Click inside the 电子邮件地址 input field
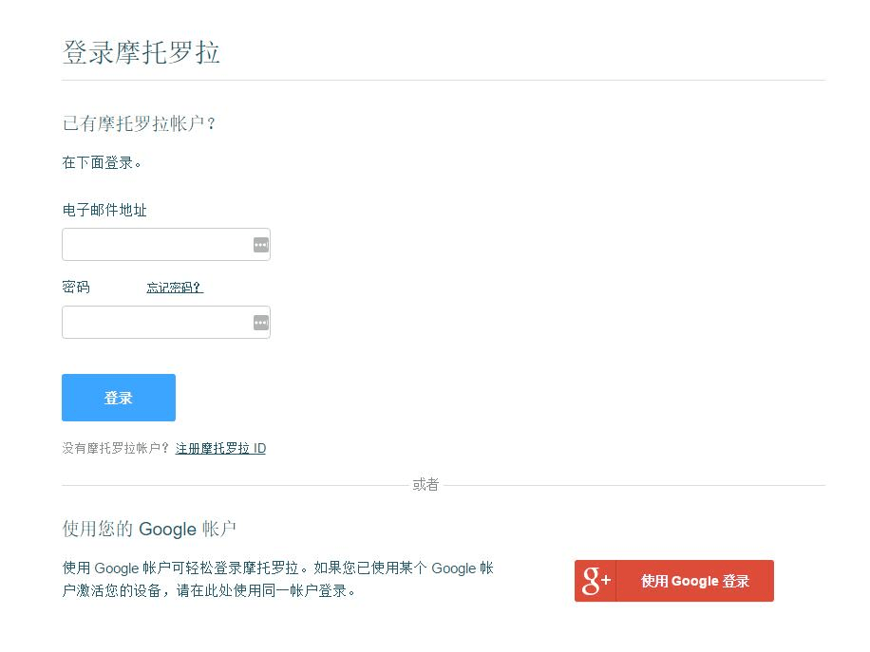 point(152,244)
